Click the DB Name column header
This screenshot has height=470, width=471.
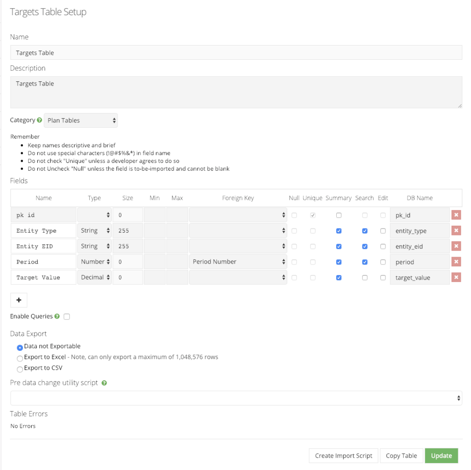point(419,198)
